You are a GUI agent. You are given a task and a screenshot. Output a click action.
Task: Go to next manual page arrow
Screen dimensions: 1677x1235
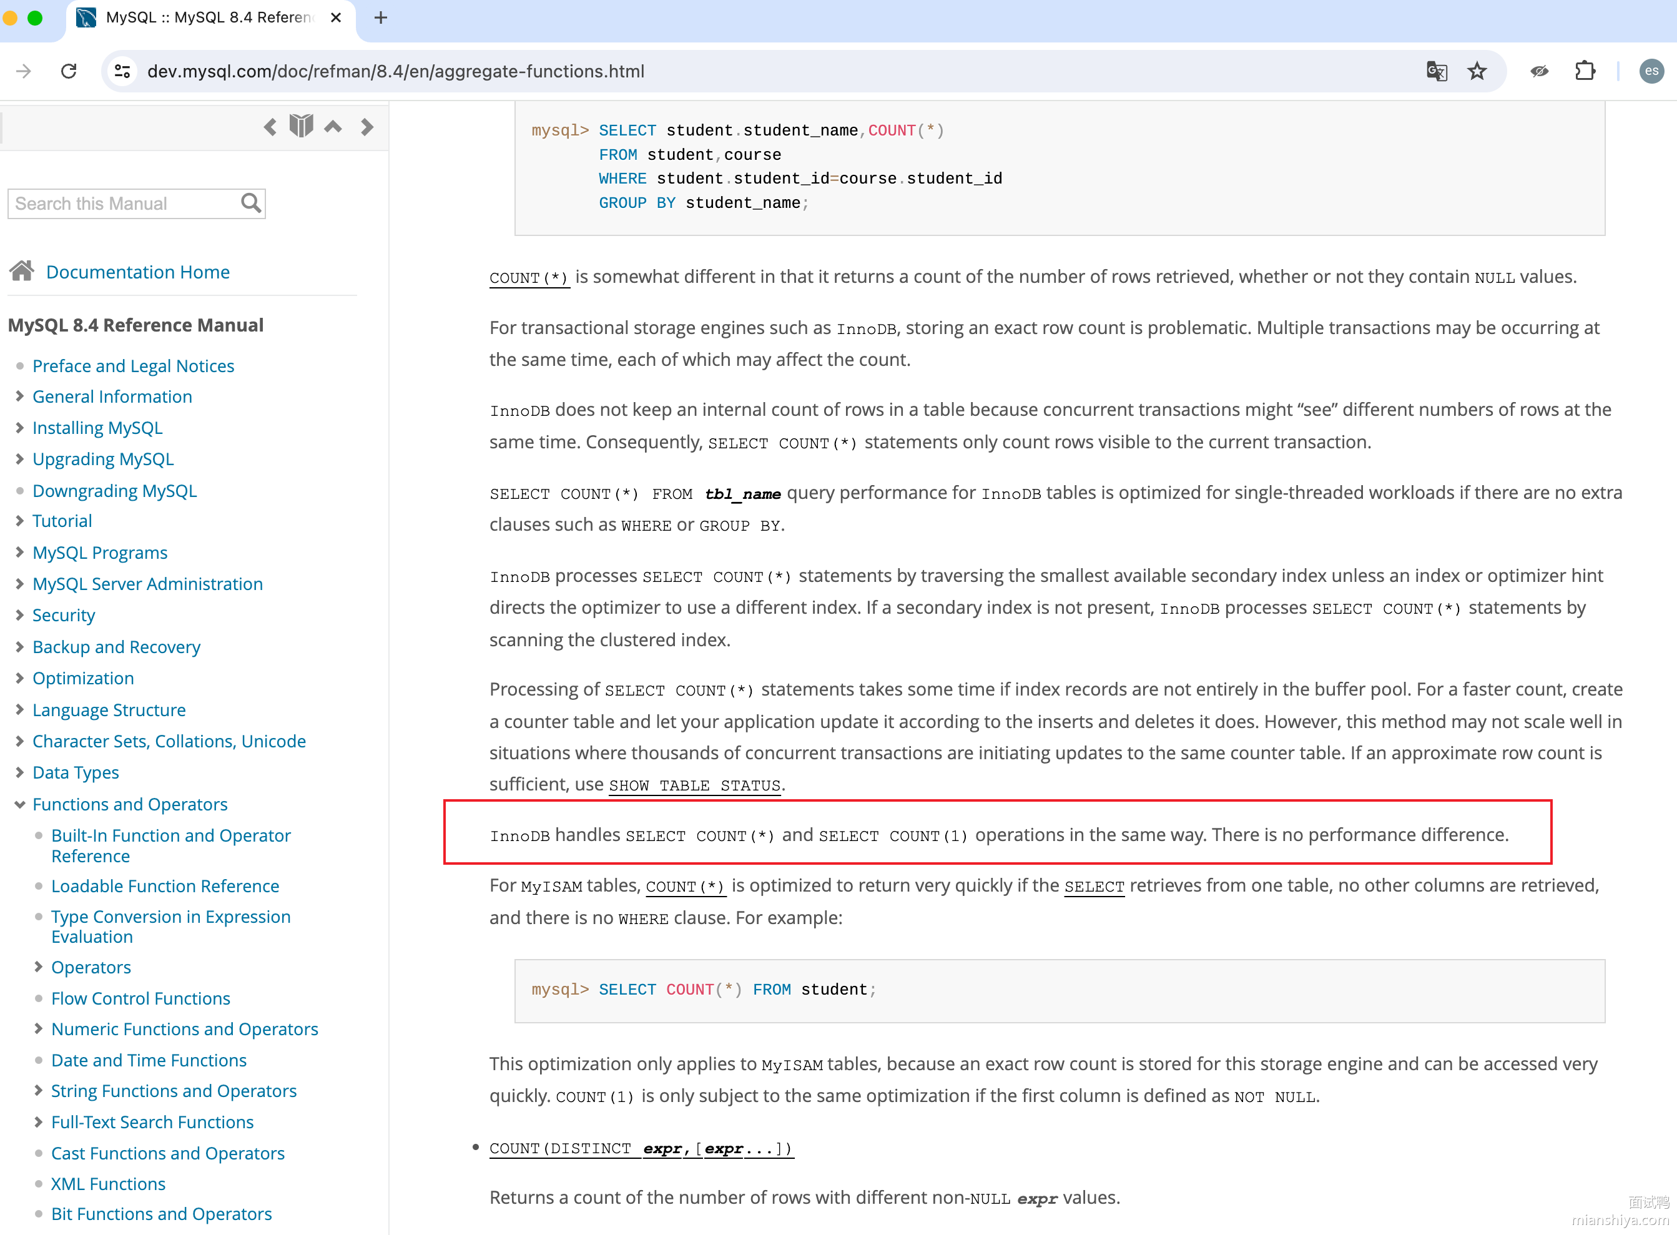pos(366,127)
